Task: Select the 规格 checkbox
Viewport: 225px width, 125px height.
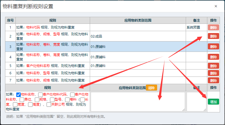Action: [37, 99]
